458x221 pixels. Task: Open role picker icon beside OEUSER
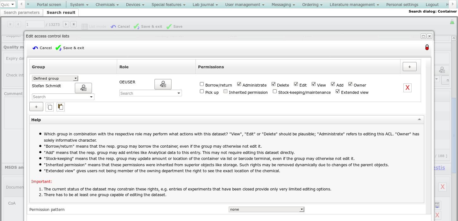[x=163, y=84]
